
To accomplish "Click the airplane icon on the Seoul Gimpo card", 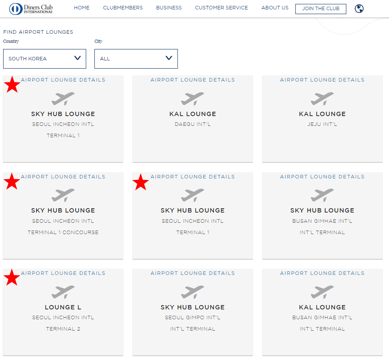I will click(x=192, y=292).
